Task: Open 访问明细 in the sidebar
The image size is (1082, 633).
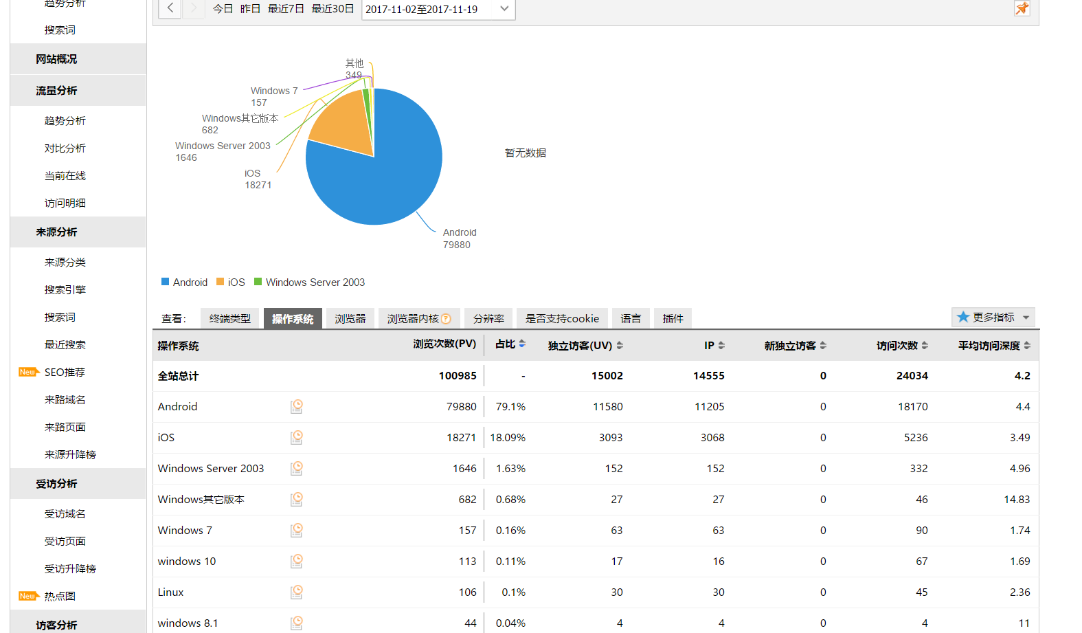Action: [x=65, y=203]
